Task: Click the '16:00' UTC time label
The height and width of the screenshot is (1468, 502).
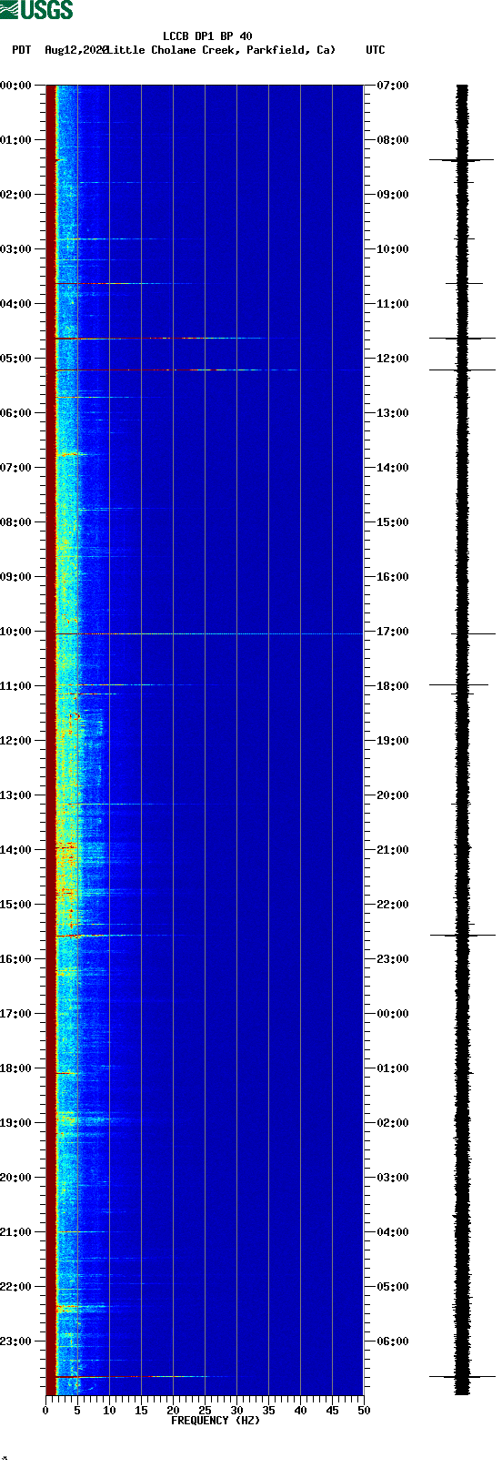Action: (393, 577)
